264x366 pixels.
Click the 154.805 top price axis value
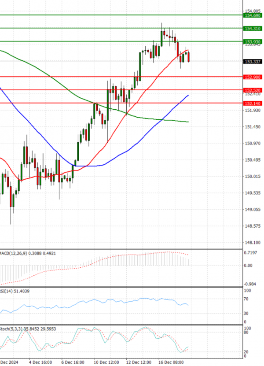[252, 11]
